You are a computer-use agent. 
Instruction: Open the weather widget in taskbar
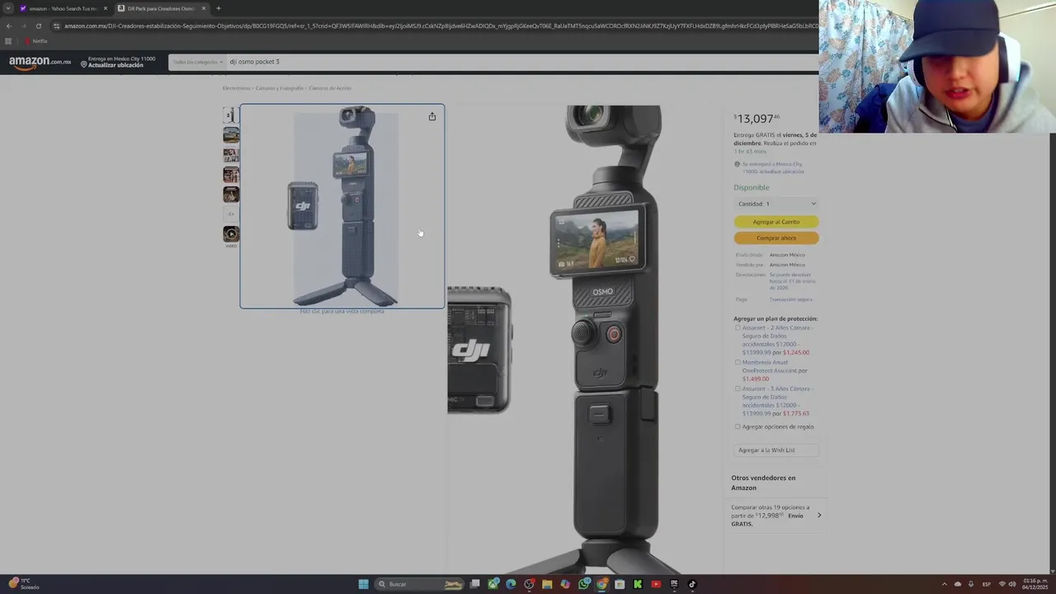(23, 583)
